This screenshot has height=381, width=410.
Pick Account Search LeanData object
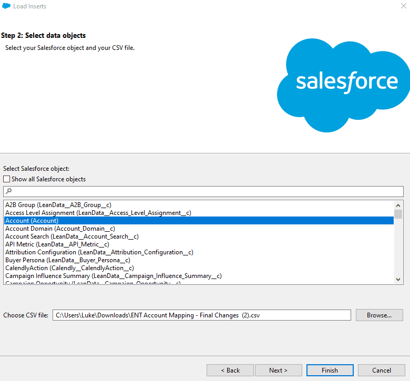pos(71,236)
